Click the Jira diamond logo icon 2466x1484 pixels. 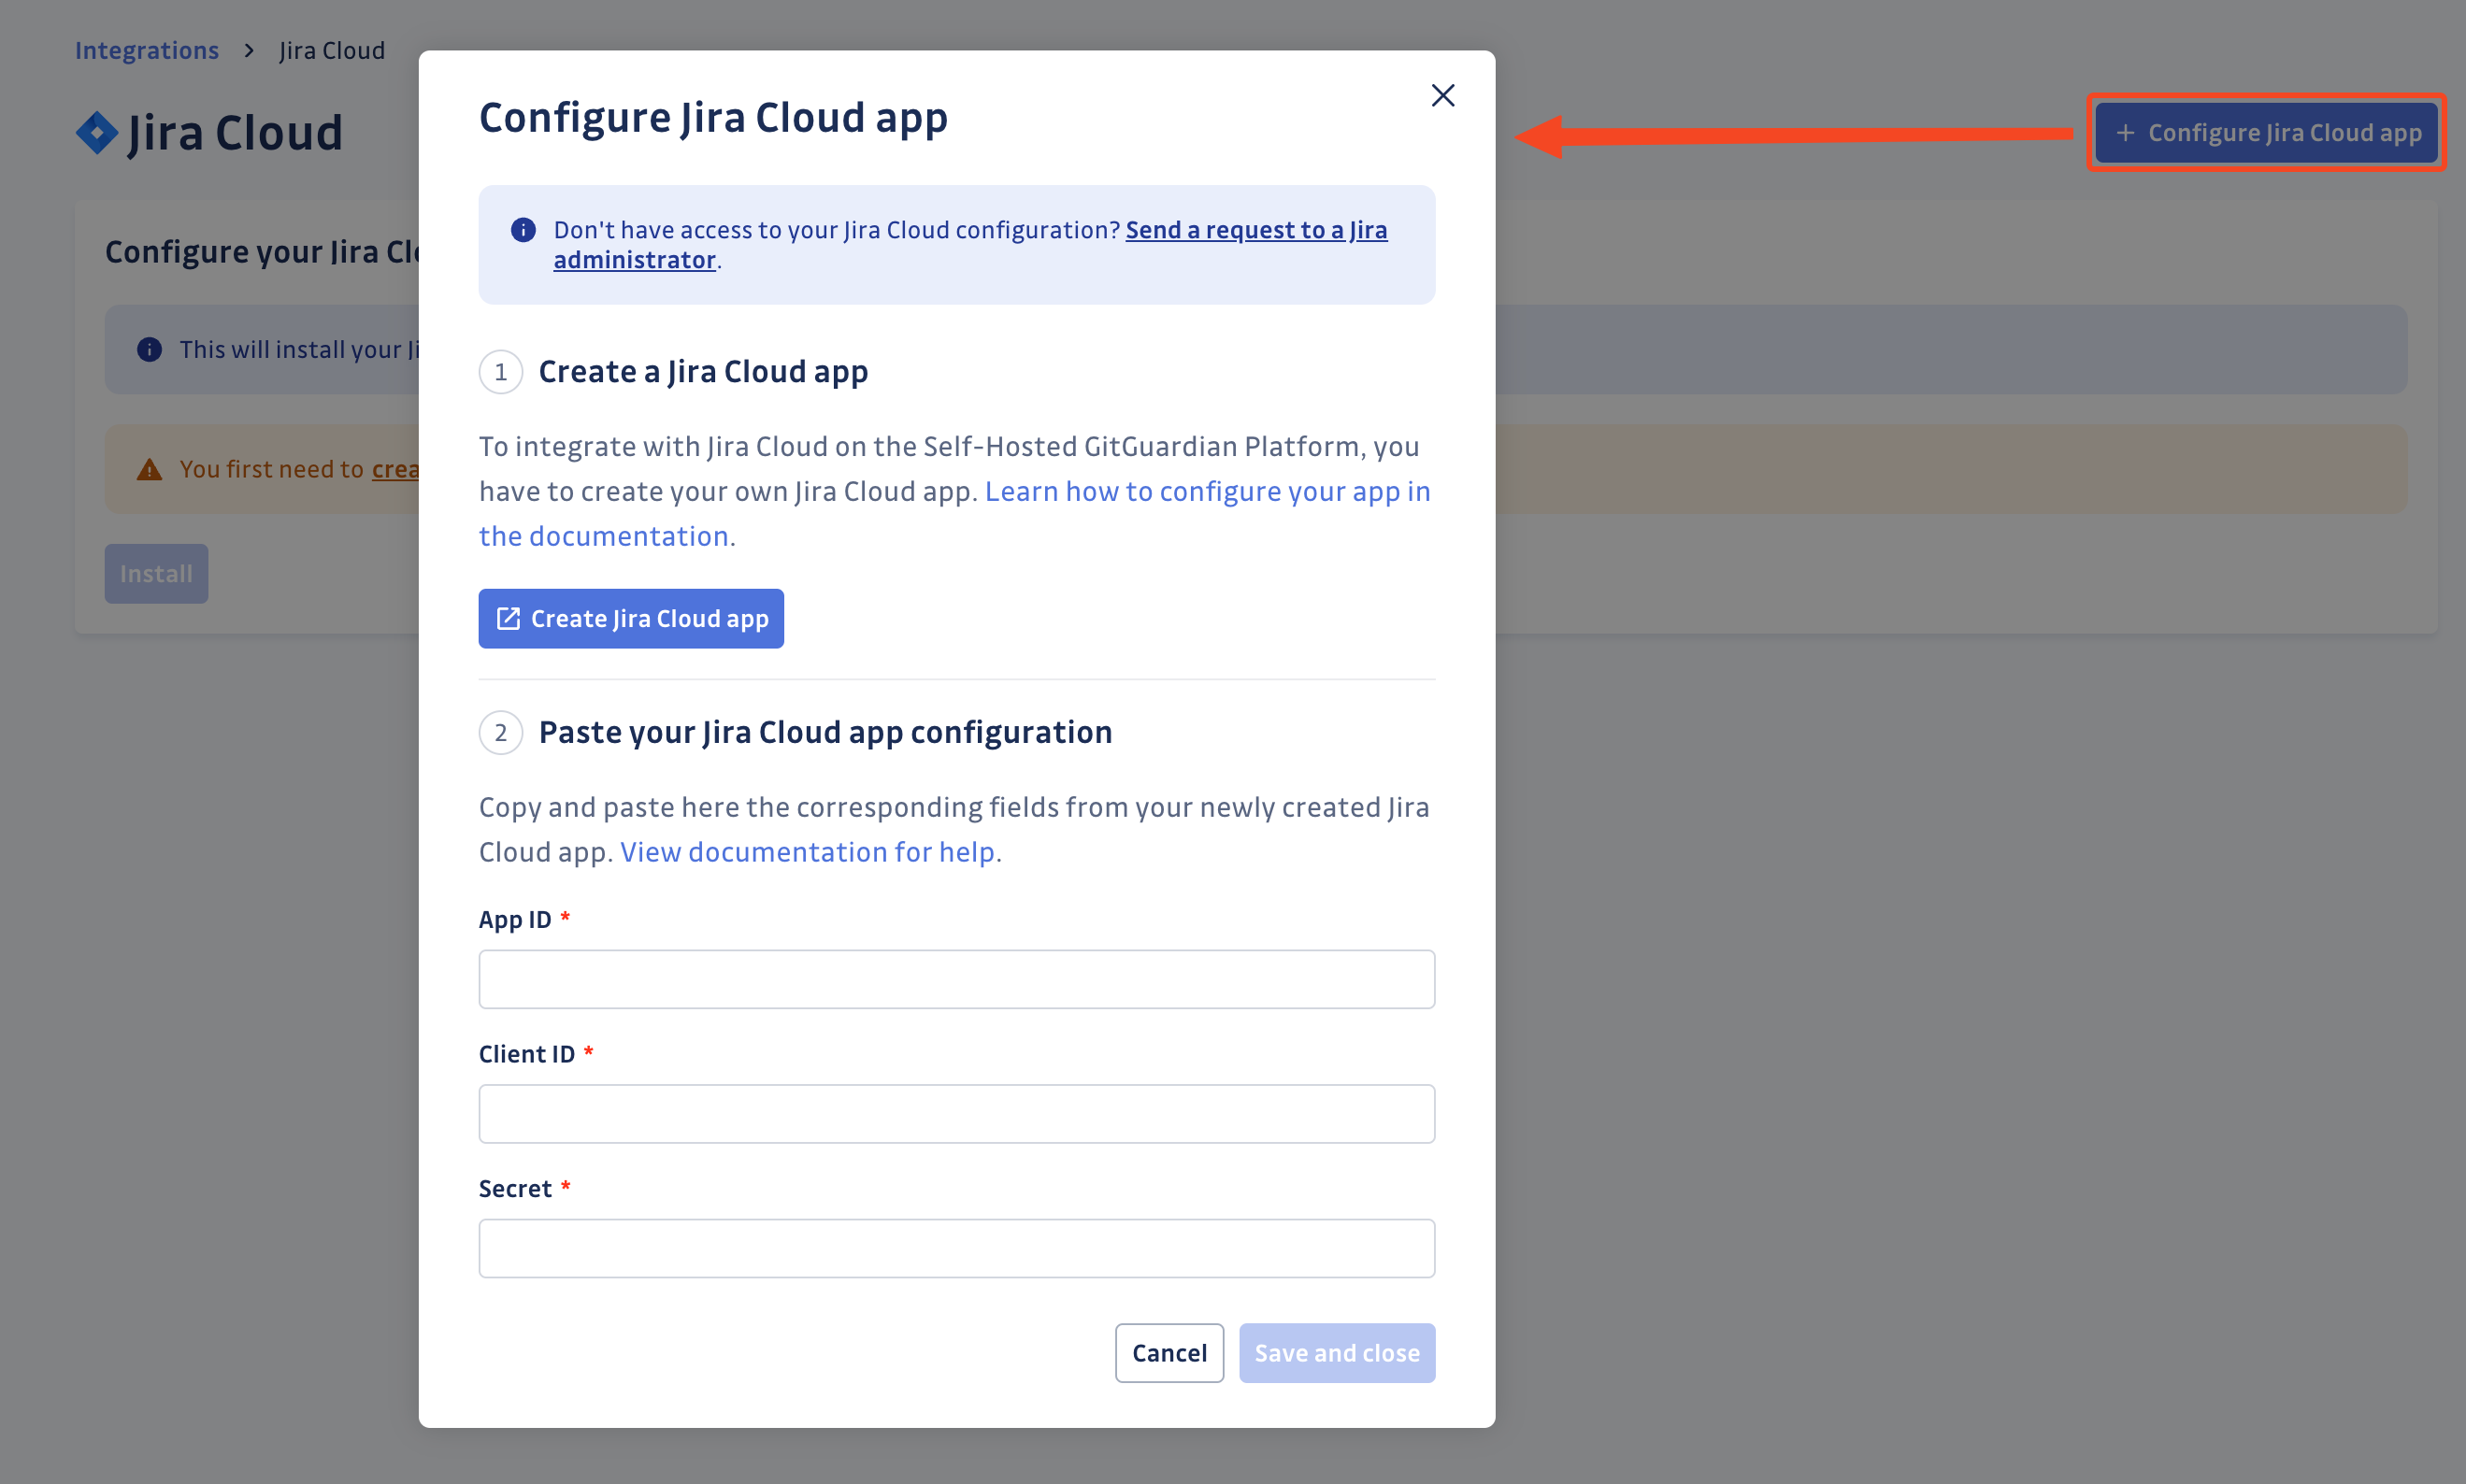pos(97,133)
